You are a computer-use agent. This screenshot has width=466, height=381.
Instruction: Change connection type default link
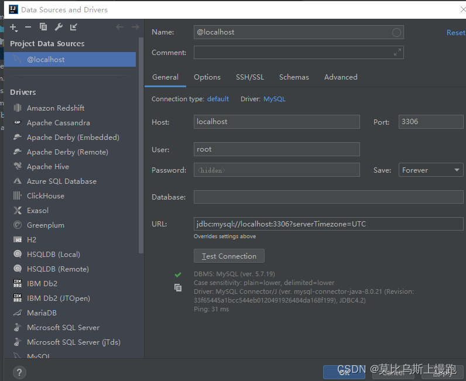tap(218, 99)
